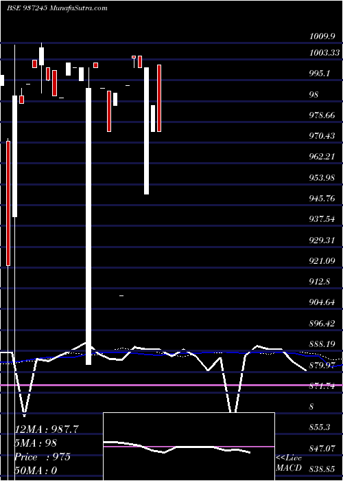This screenshot has height=481, width=343.
Task: Click the tallest white candlestick body
Action: pyautogui.click(x=88, y=226)
